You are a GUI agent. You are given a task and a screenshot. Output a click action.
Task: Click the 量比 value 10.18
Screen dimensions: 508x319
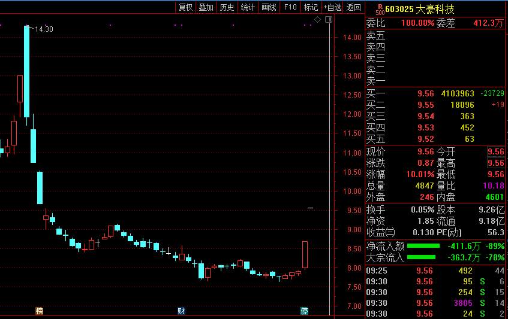tap(494, 186)
